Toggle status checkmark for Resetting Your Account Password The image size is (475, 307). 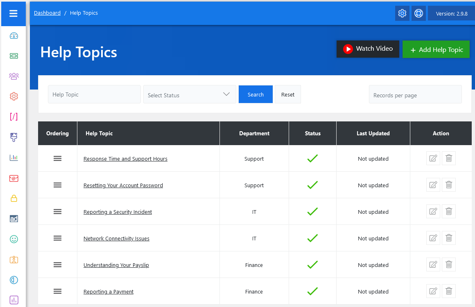coord(312,185)
